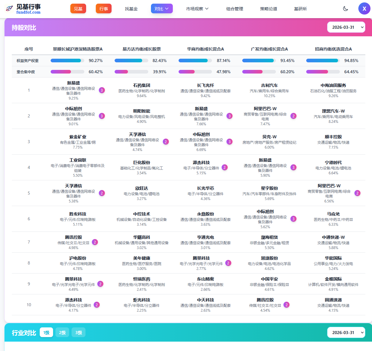Click fund header 景顺长城沪港深精选股票A

[78, 49]
